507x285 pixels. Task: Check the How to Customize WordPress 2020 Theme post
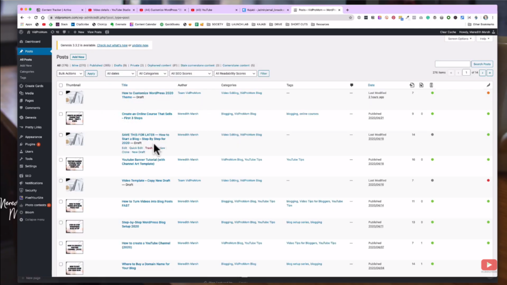coord(61,93)
